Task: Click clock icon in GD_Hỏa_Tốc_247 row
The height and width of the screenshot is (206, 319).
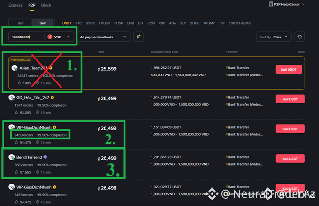Action: [38, 112]
